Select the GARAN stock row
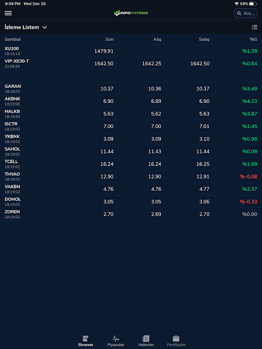Image resolution: width=262 pixels, height=349 pixels. (131, 89)
